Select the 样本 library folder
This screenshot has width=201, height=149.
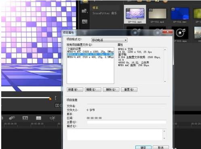click(x=95, y=8)
